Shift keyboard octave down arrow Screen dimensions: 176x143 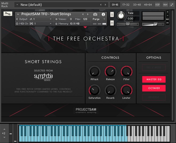[4, 137]
